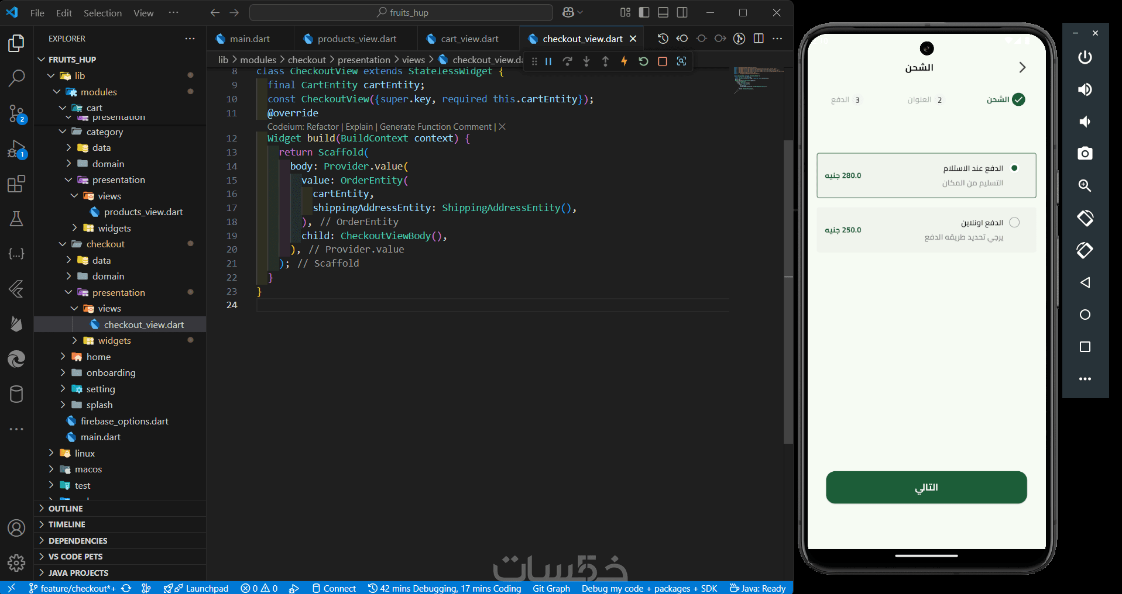
Task: Toggle the primary side bar layout
Action: click(x=644, y=12)
